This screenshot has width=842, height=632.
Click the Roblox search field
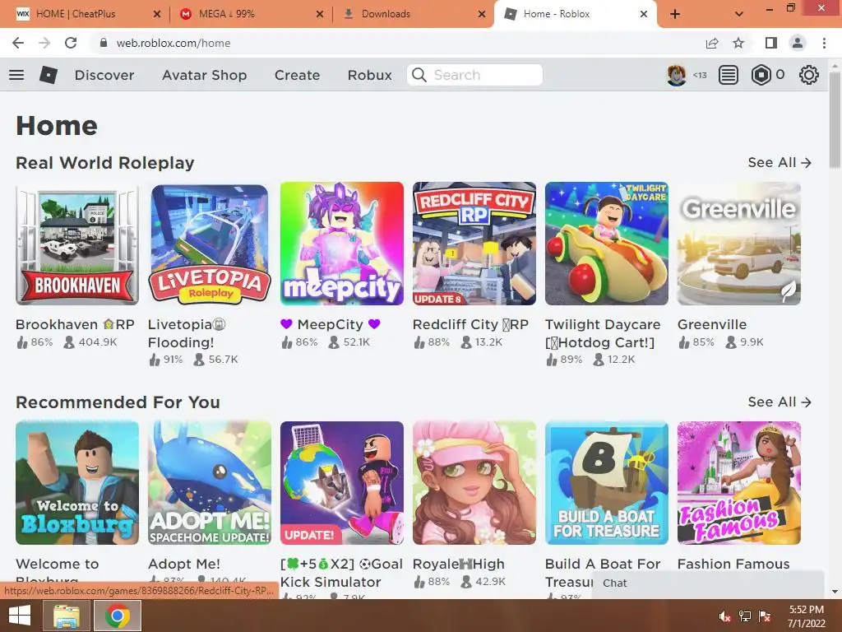(x=474, y=75)
